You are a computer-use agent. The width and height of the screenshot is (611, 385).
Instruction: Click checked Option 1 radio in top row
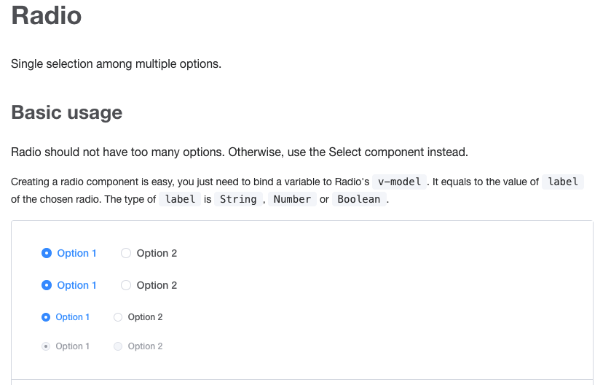pyautogui.click(x=47, y=253)
